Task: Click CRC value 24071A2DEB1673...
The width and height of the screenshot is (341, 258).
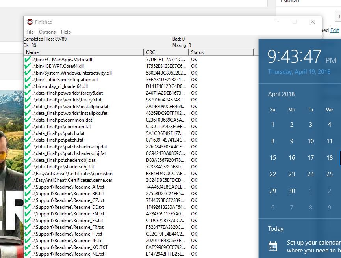Action: pos(165,93)
